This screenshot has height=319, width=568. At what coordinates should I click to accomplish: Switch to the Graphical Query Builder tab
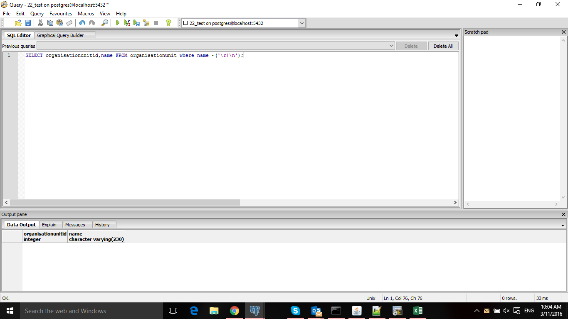pos(60,35)
